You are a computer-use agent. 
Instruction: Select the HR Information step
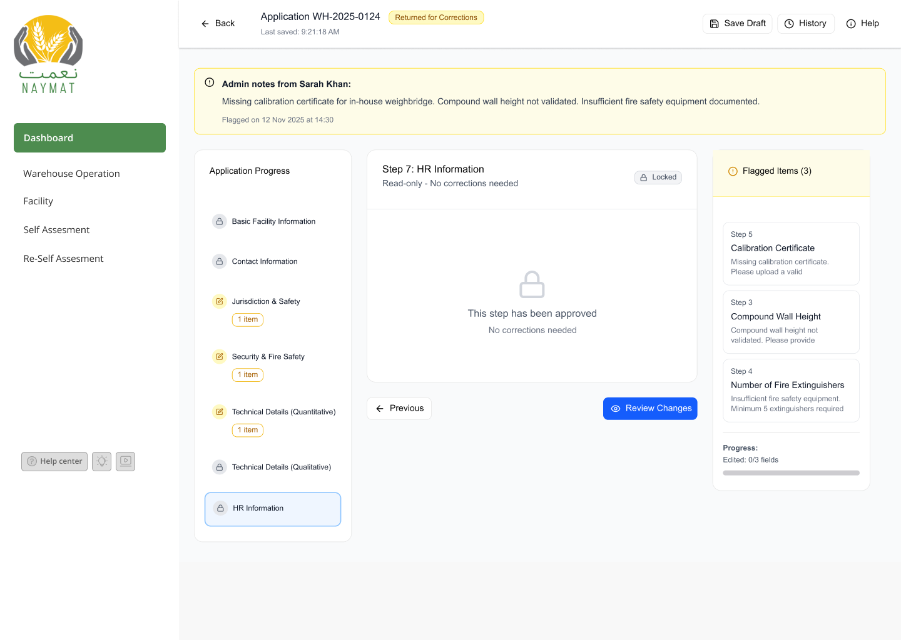[273, 509]
